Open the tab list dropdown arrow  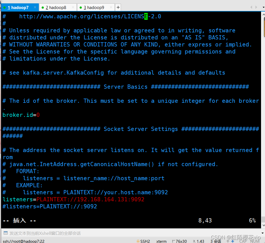point(264,7)
